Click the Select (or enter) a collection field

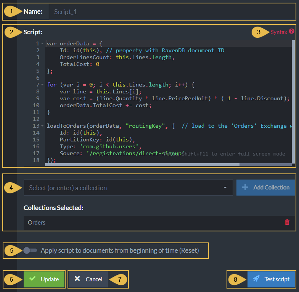(128, 188)
